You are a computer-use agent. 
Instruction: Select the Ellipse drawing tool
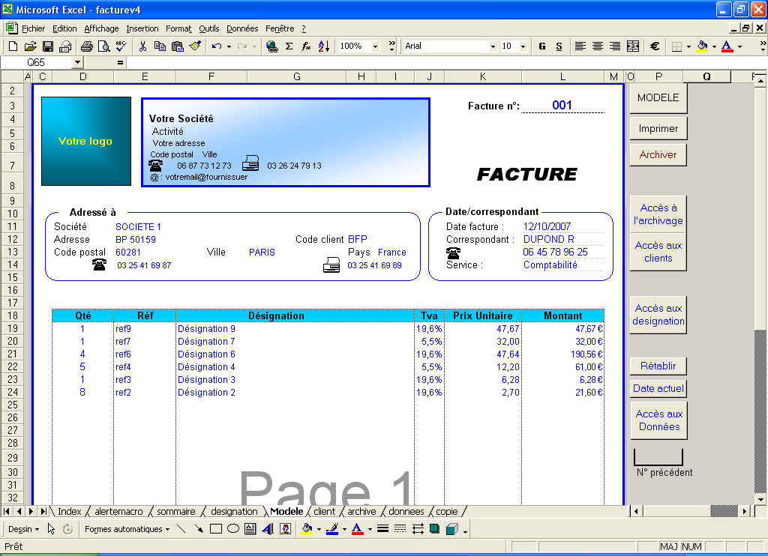233,529
